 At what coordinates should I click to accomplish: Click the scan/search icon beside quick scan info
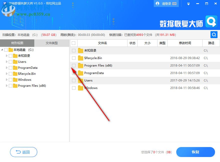(x=214, y=35)
